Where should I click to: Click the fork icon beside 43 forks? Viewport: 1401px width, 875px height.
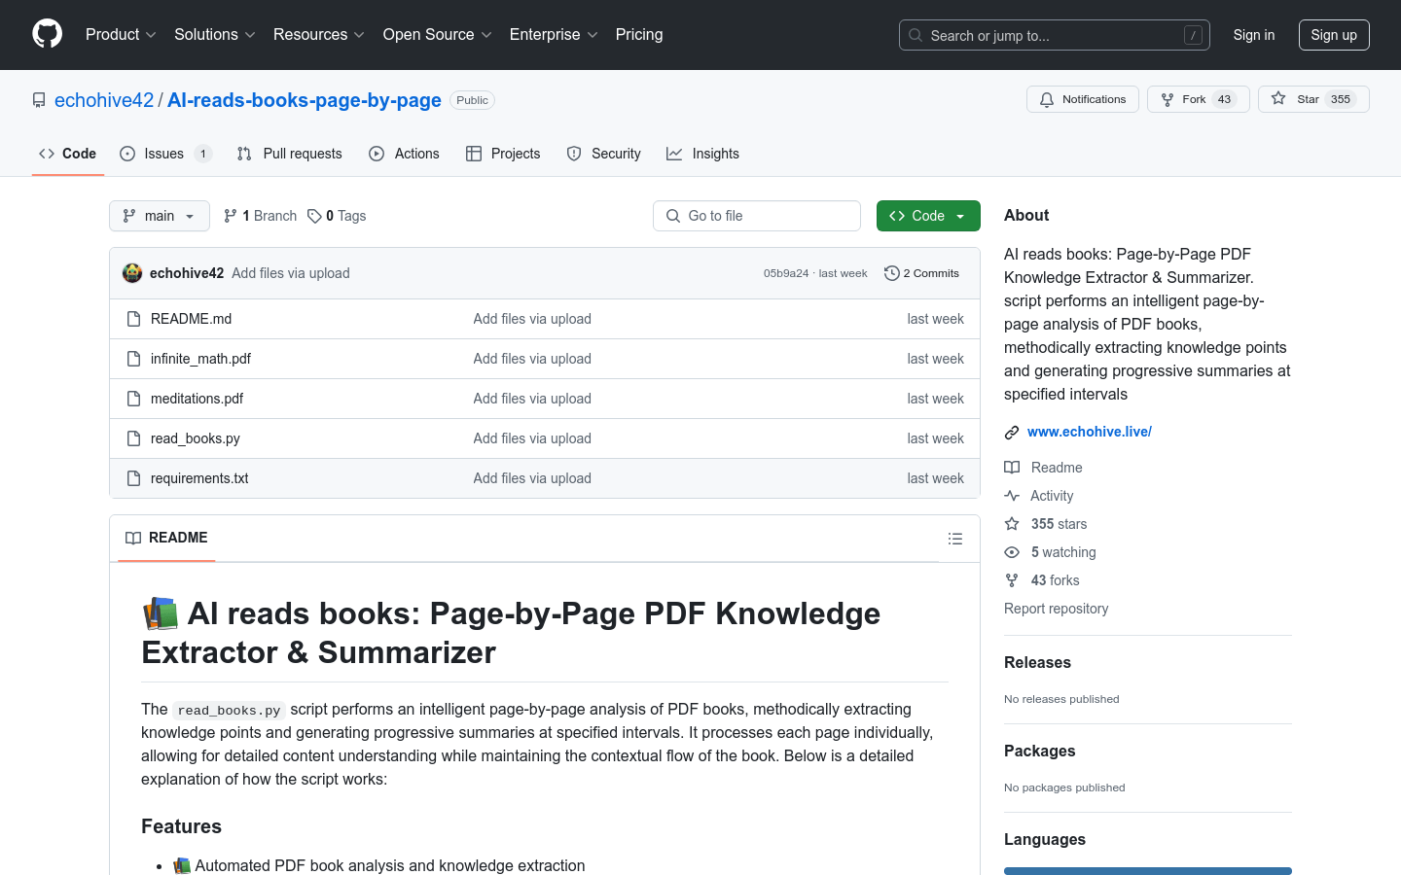(x=1012, y=580)
